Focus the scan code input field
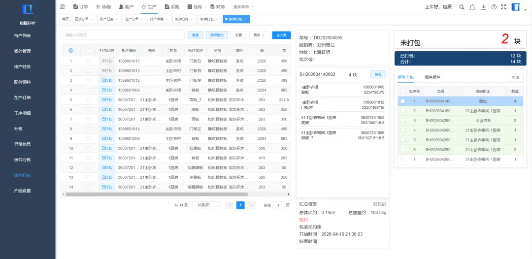 point(123,35)
